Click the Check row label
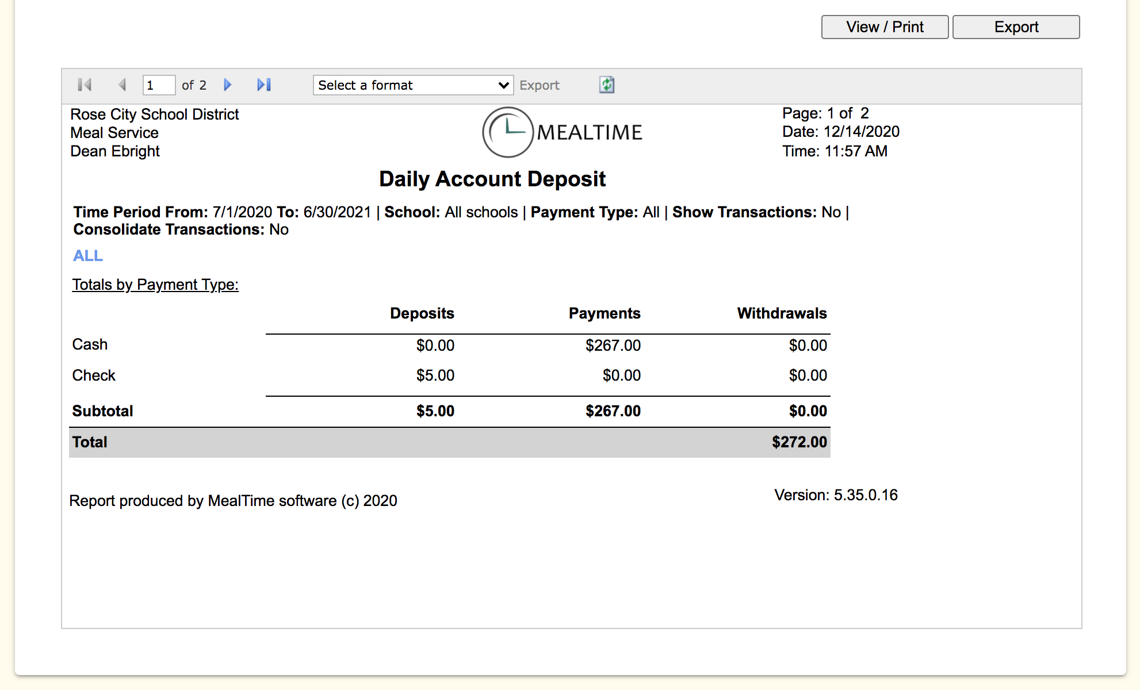Image resolution: width=1140 pixels, height=690 pixels. point(94,375)
